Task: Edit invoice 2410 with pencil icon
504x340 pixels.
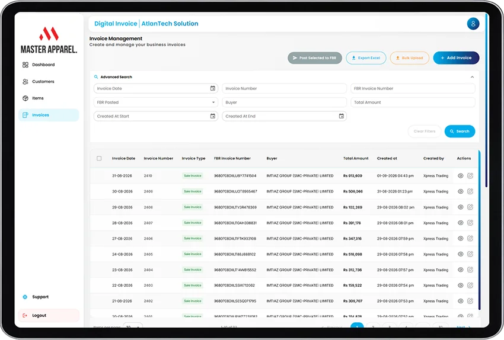Action: point(470,175)
